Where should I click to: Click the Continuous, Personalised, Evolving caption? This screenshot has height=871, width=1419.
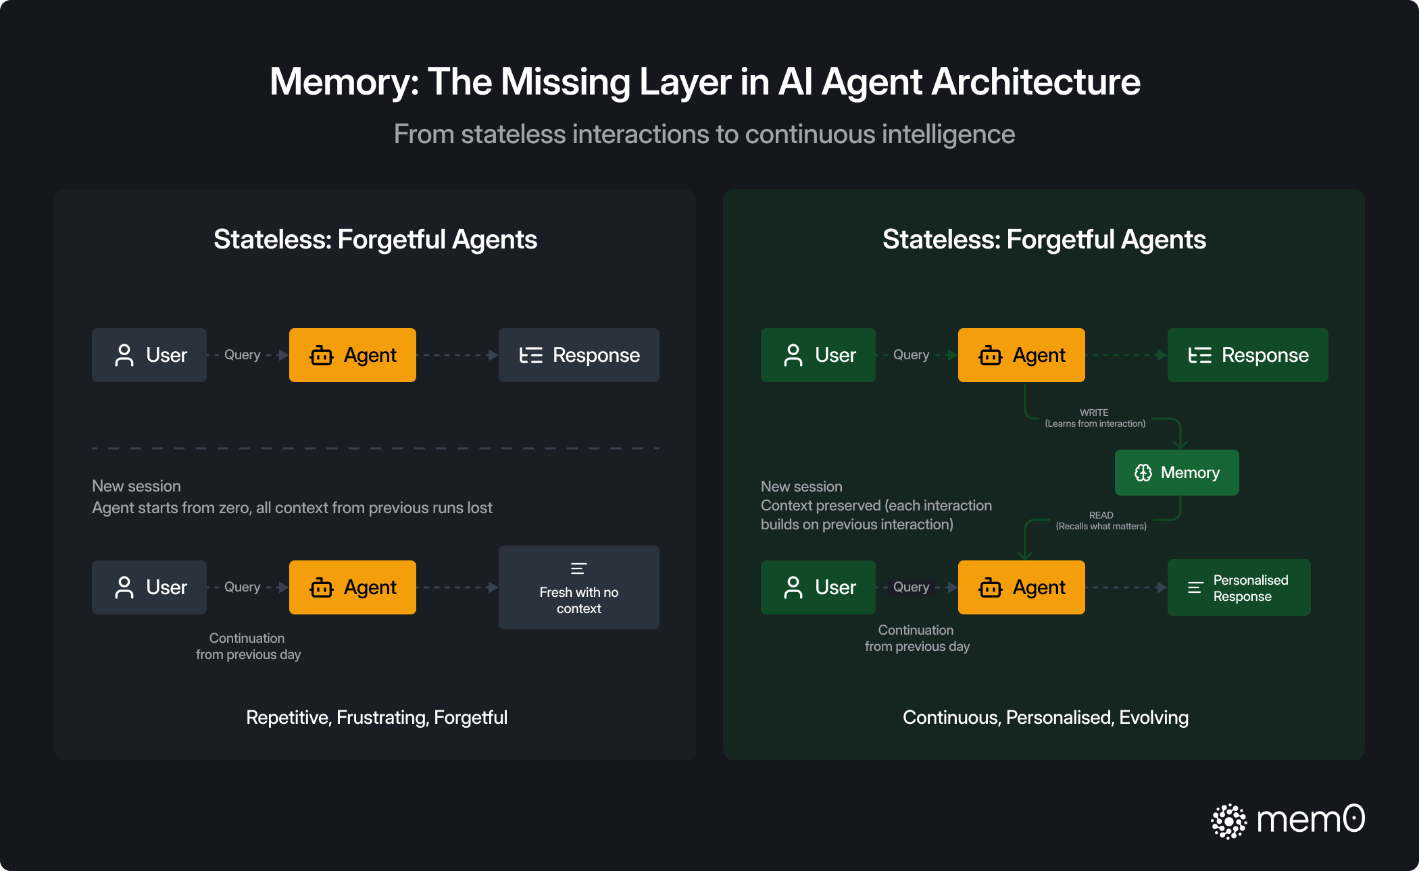pos(1045,717)
